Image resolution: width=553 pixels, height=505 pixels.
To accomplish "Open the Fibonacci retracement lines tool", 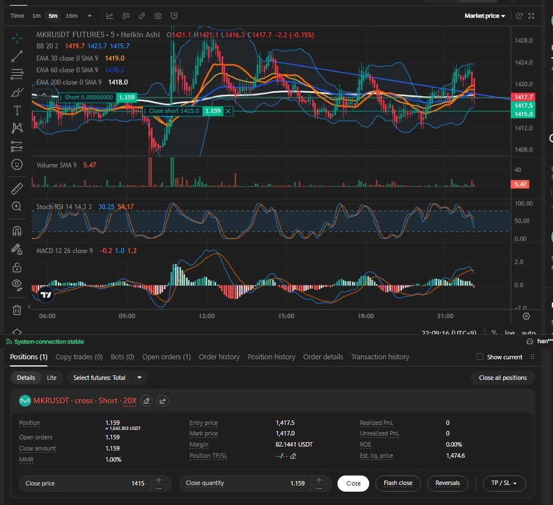I will 17,75.
